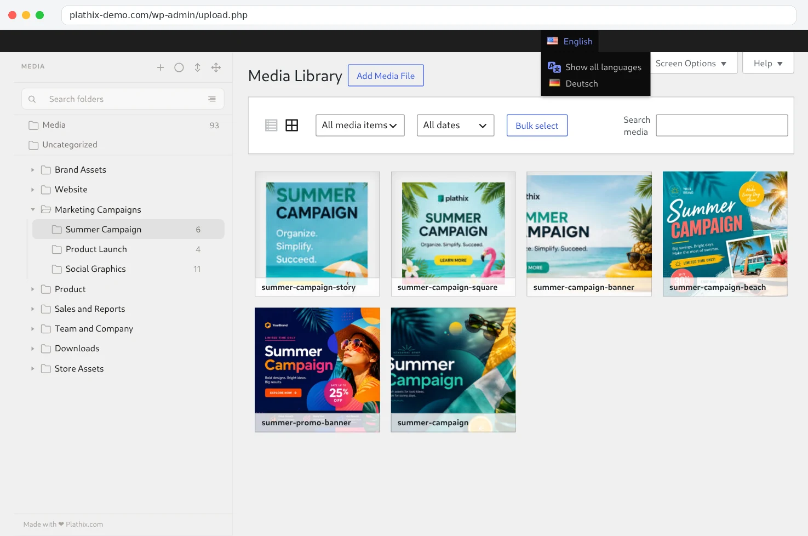Click the circle refresh icon in Media panel
808x536 pixels.
coord(179,67)
